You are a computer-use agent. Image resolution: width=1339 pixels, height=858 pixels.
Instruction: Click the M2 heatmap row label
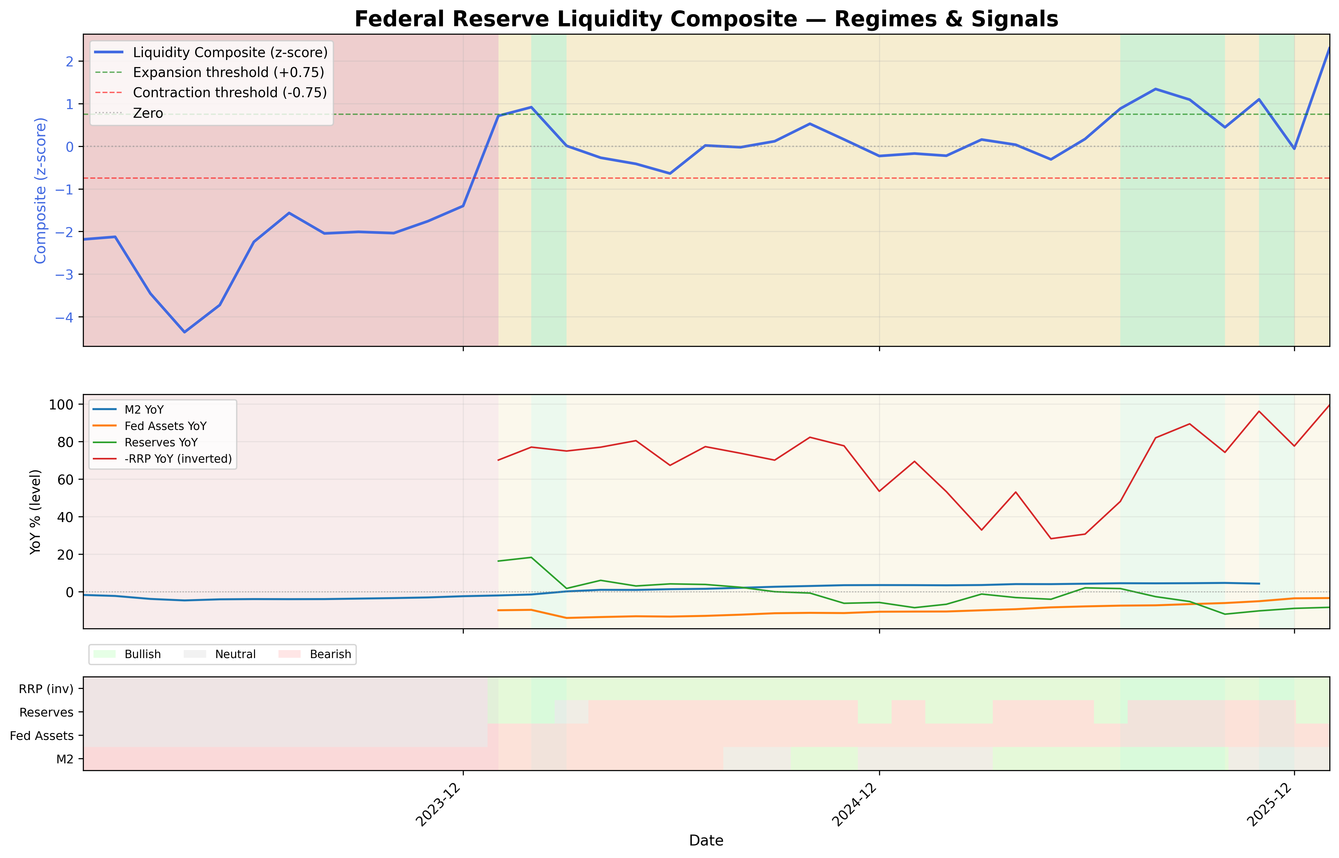[65, 759]
